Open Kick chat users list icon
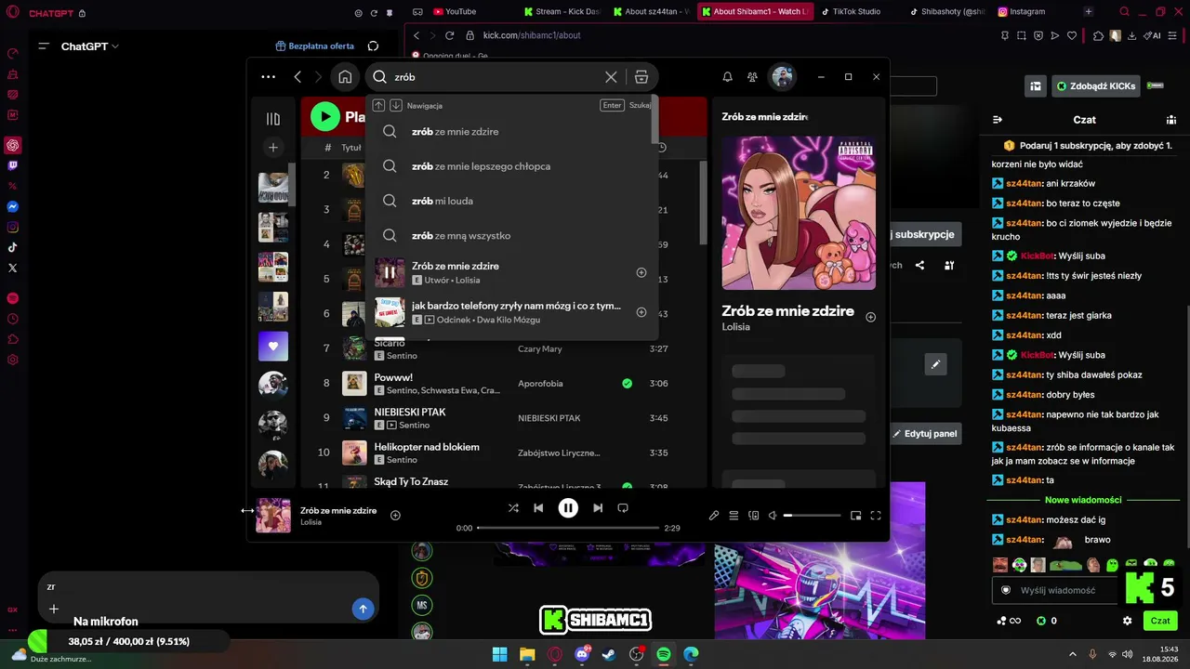Viewport: 1190px width, 669px height. point(1171,120)
